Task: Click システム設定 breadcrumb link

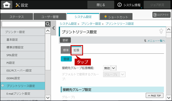Action: click(x=68, y=24)
